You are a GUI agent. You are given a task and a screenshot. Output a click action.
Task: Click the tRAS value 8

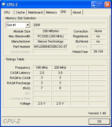[60, 88]
